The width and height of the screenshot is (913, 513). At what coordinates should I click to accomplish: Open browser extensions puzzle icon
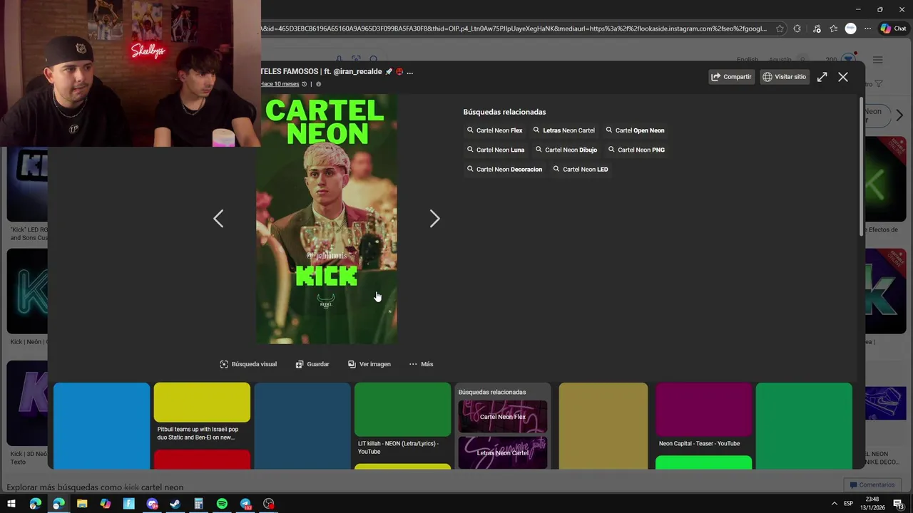(x=797, y=28)
